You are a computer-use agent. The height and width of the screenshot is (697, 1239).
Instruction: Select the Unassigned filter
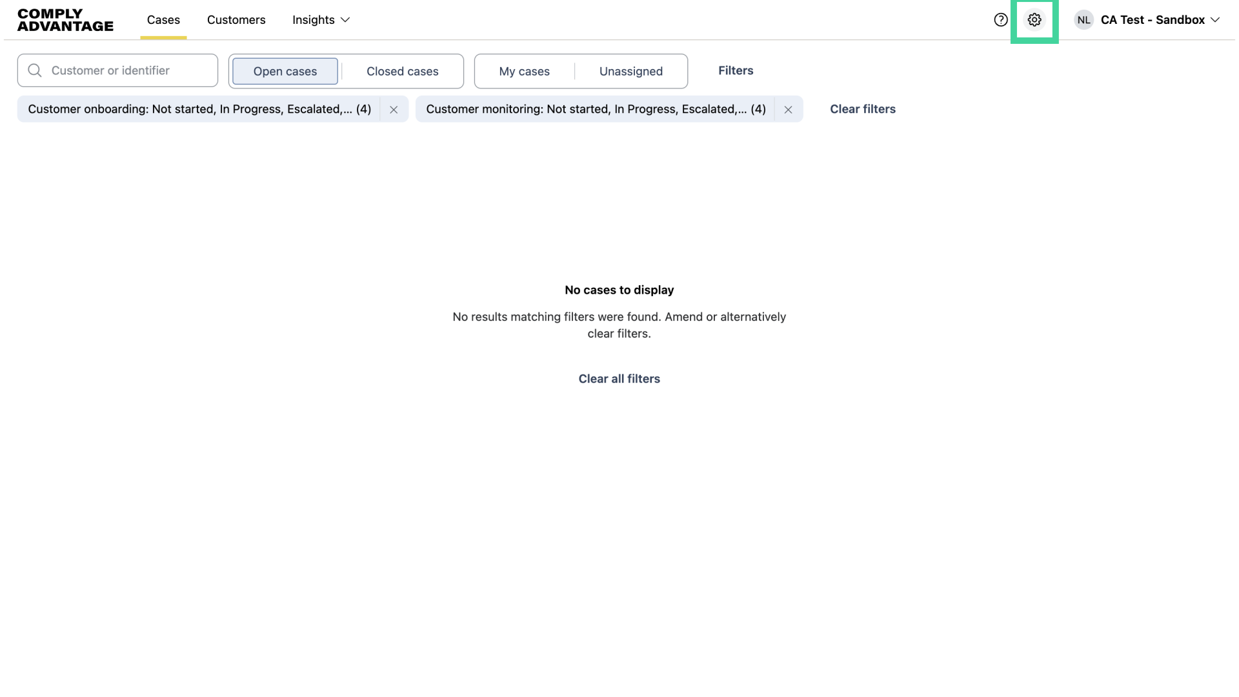(x=630, y=71)
